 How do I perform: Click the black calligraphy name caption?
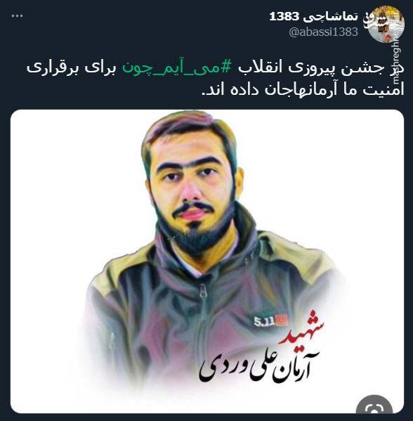click(259, 366)
